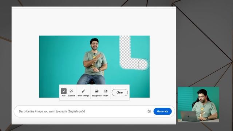Clear the brushed selection

[x=120, y=92]
